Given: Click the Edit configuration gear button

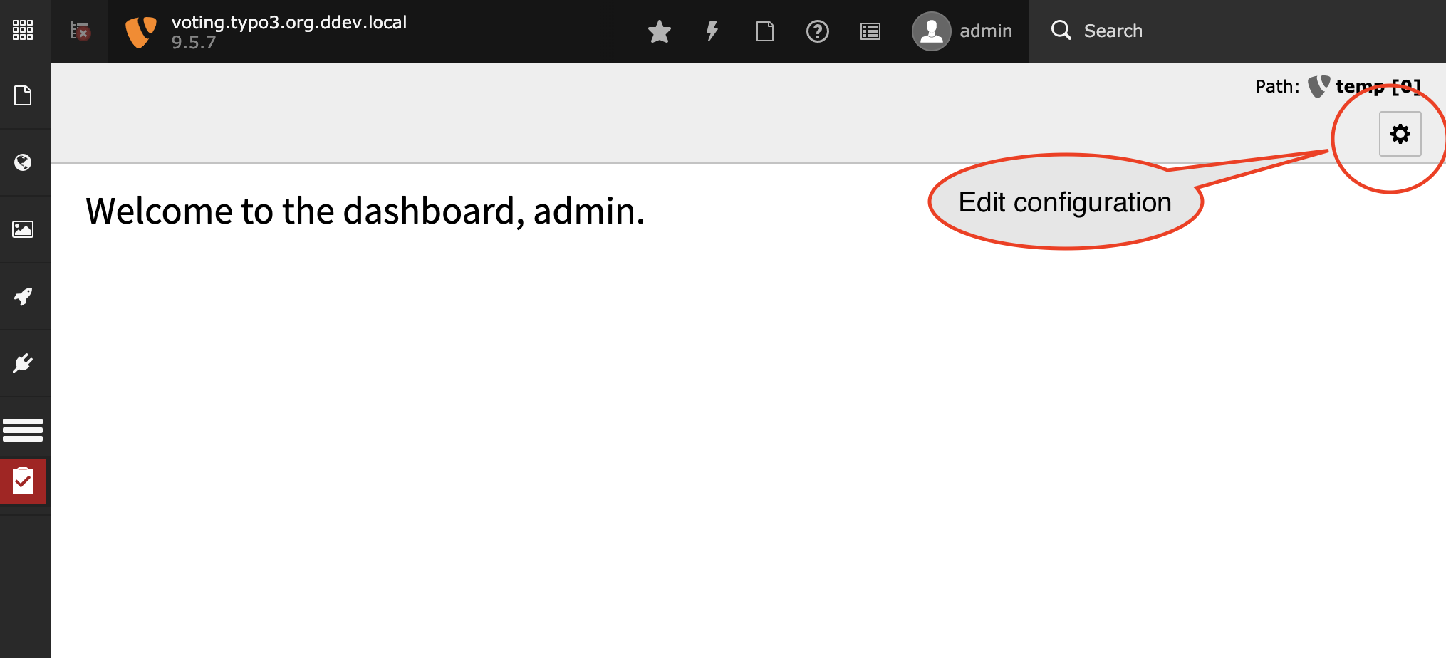Looking at the screenshot, I should (1400, 134).
